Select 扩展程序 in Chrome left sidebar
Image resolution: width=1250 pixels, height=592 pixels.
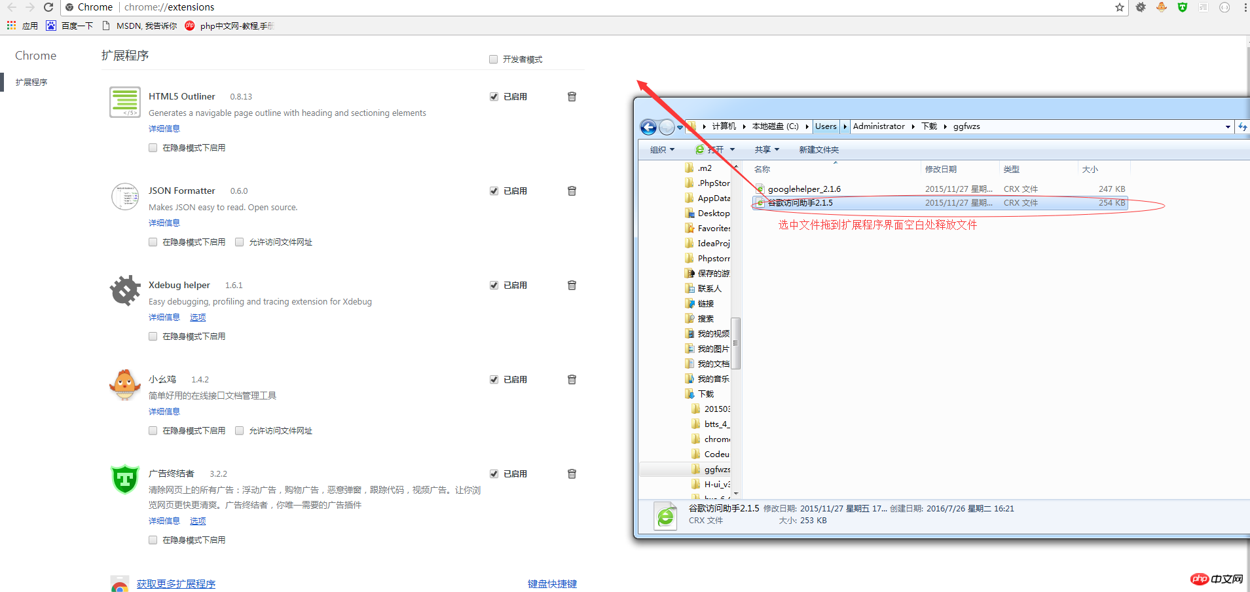click(31, 83)
